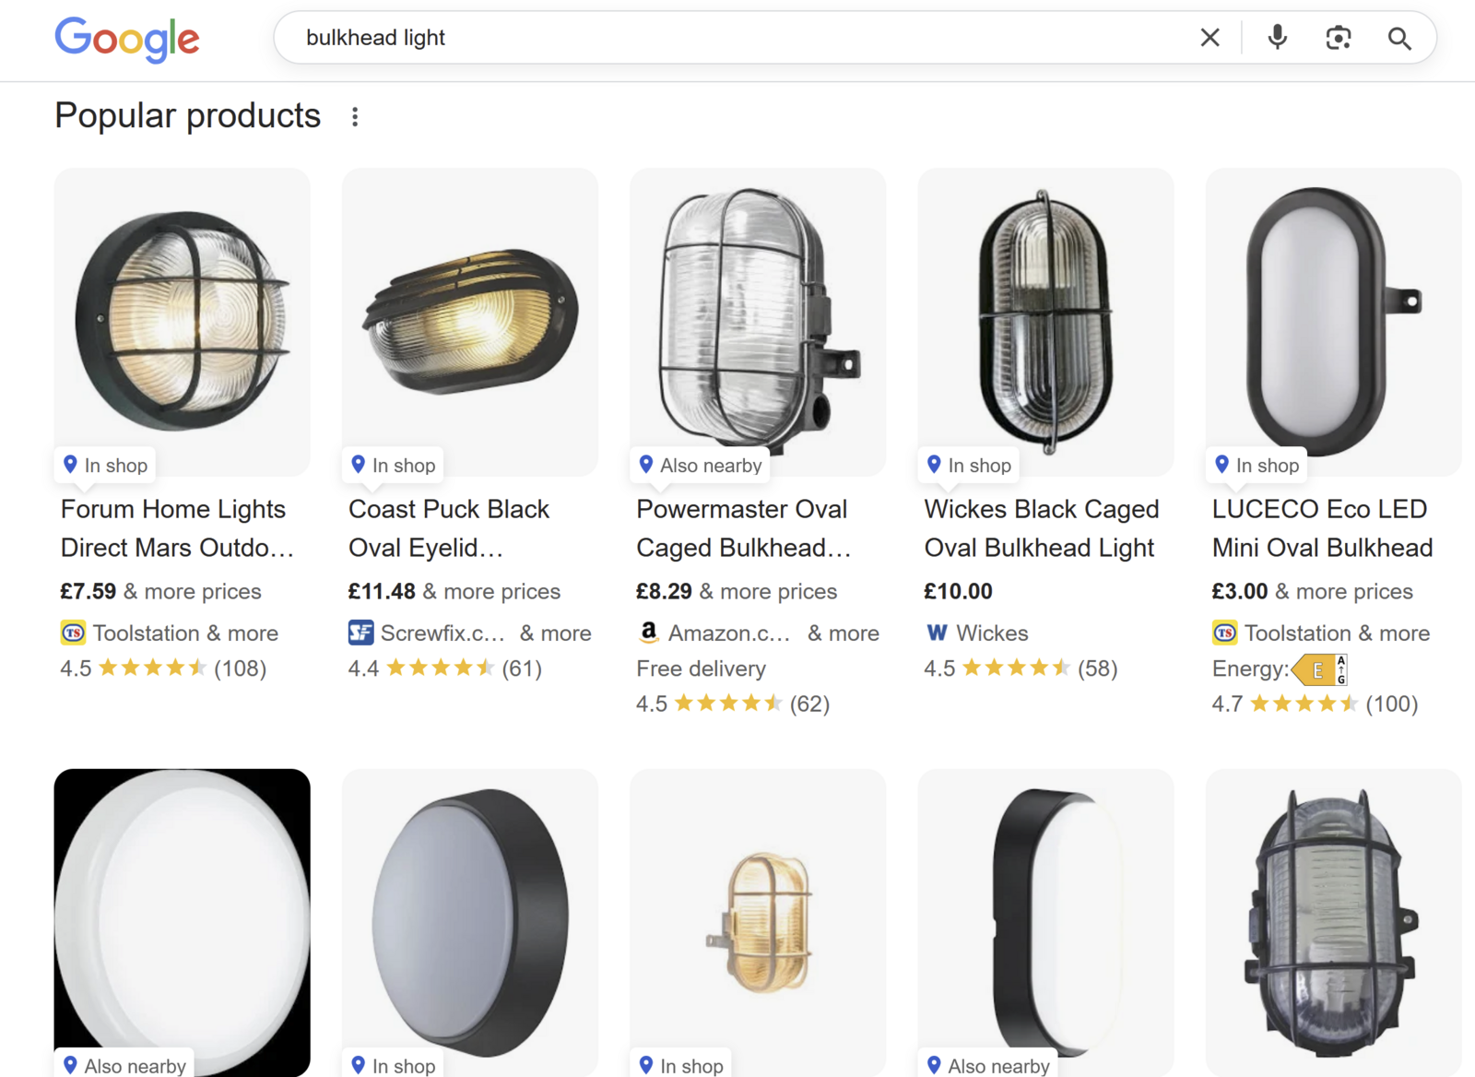Open Wickes Black Caged Oval Bulkhead Light

coord(1041,528)
